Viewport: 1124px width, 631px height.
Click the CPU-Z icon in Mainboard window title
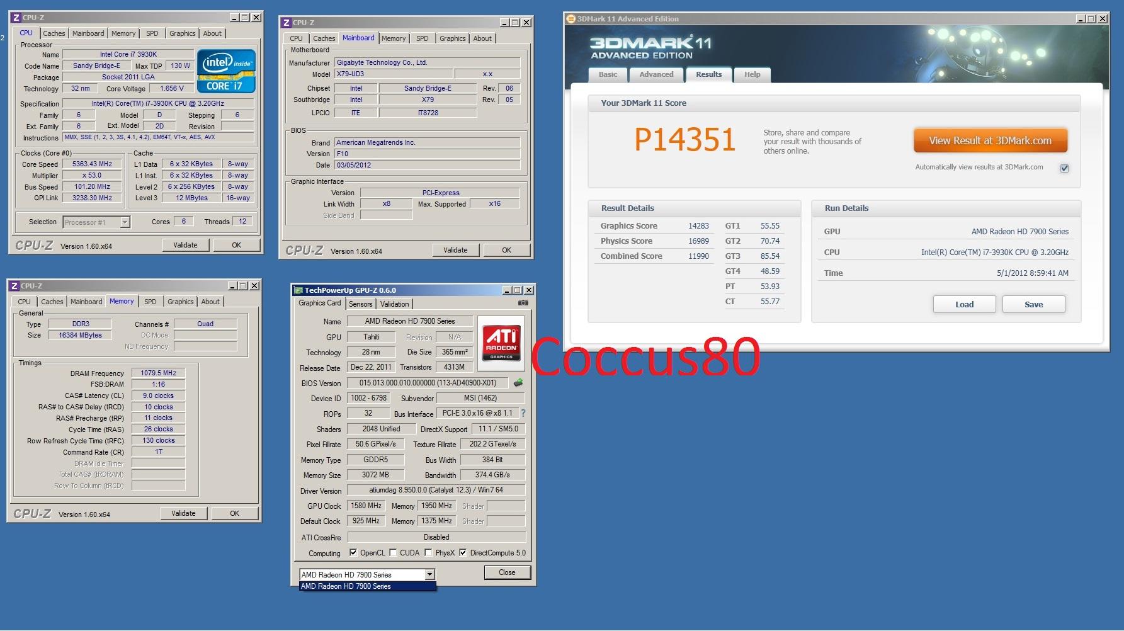(x=287, y=23)
